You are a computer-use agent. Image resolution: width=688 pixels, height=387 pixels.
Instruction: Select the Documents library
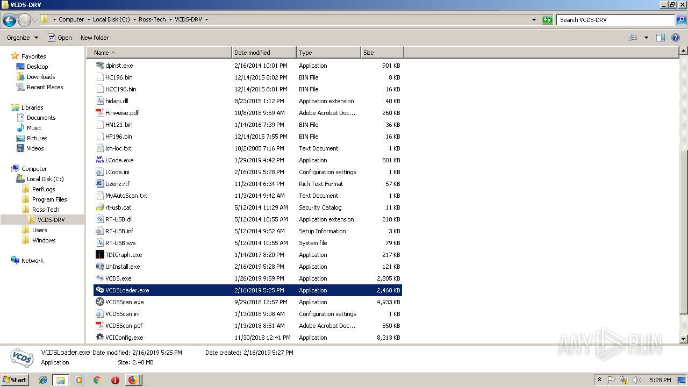pos(41,118)
